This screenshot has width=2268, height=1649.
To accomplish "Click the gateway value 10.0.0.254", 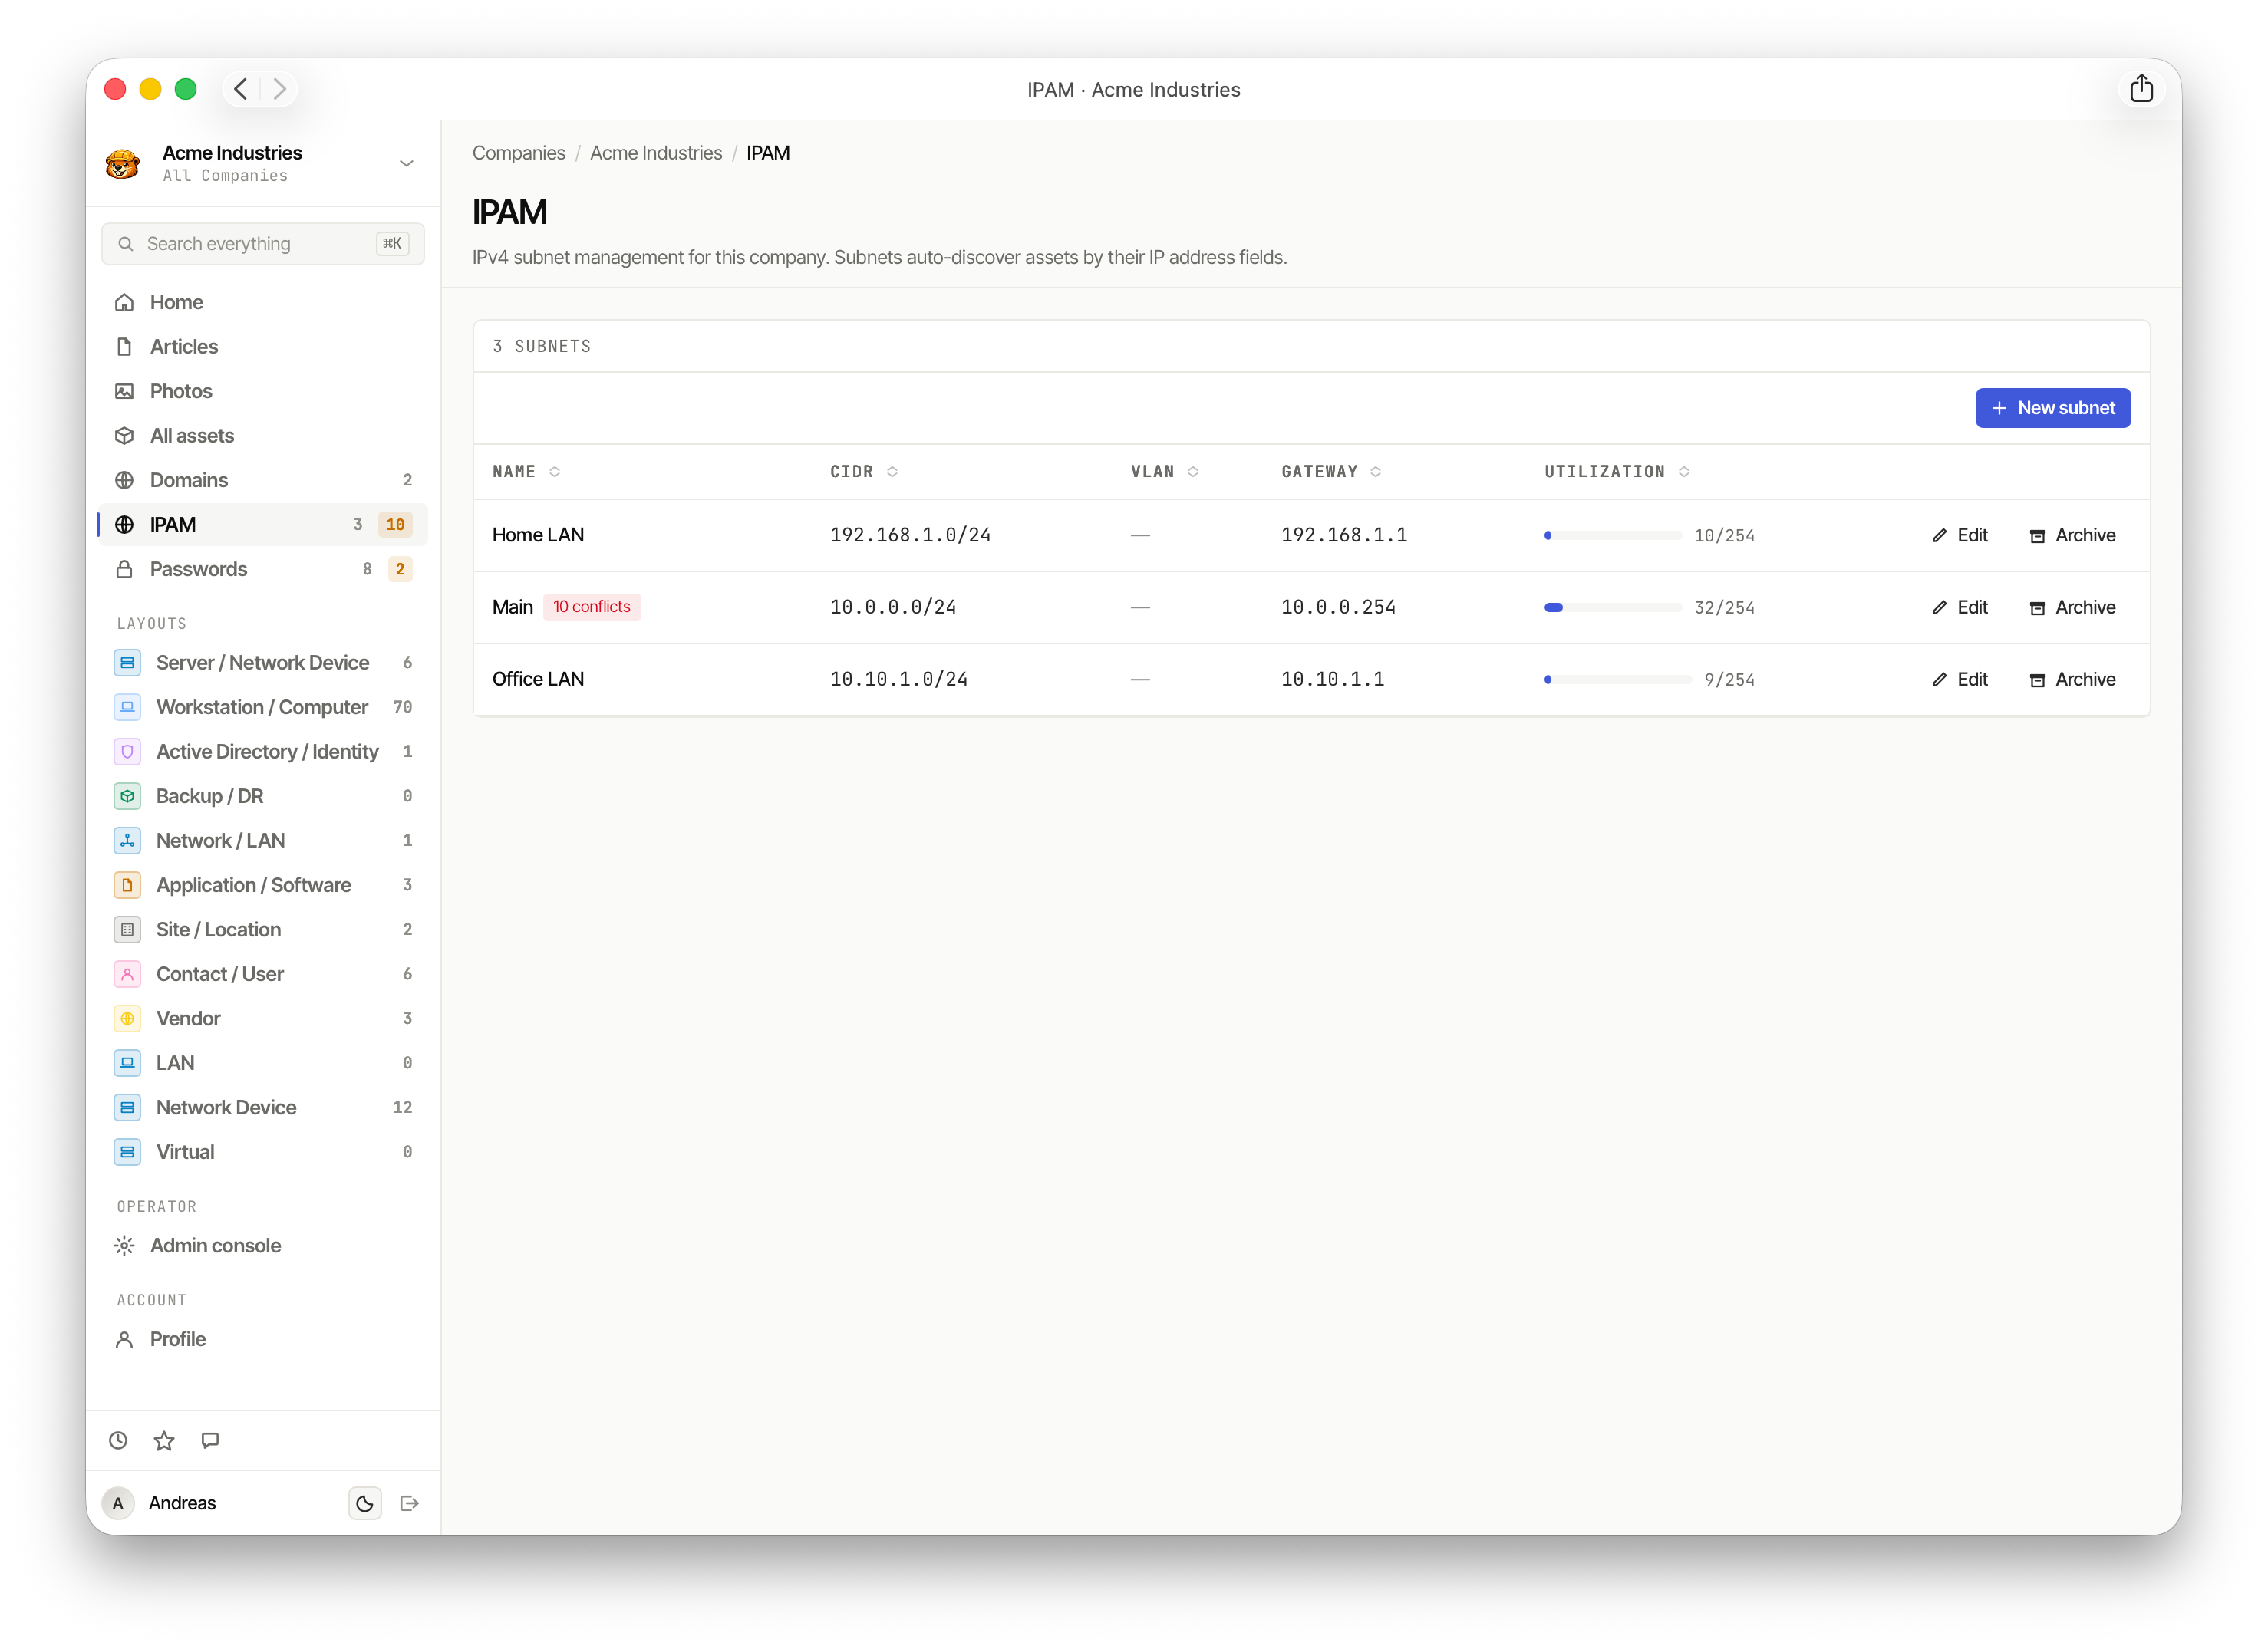I will [x=1338, y=607].
